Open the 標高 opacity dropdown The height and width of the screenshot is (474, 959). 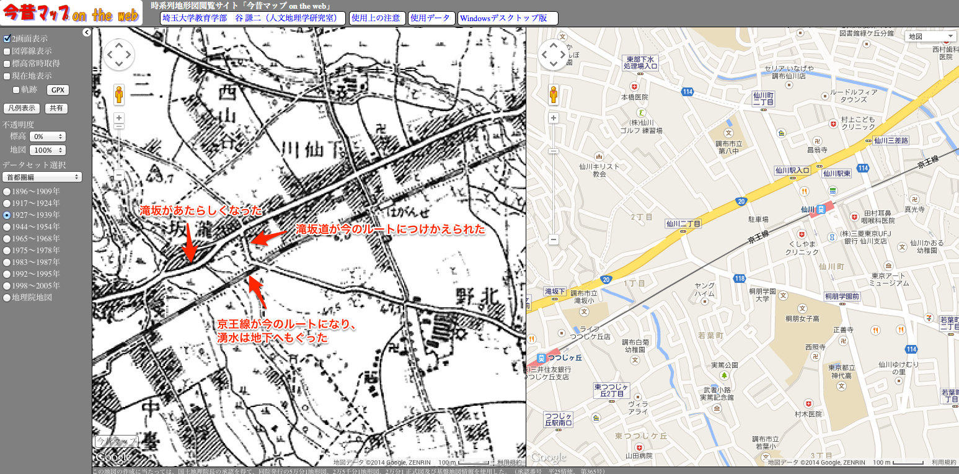pyautogui.click(x=48, y=136)
